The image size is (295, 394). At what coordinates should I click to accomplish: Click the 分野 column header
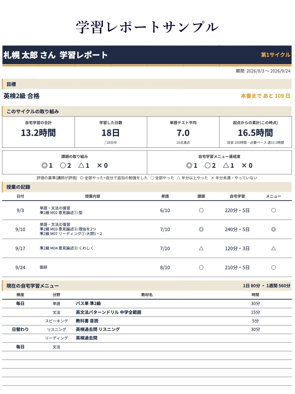(56, 295)
